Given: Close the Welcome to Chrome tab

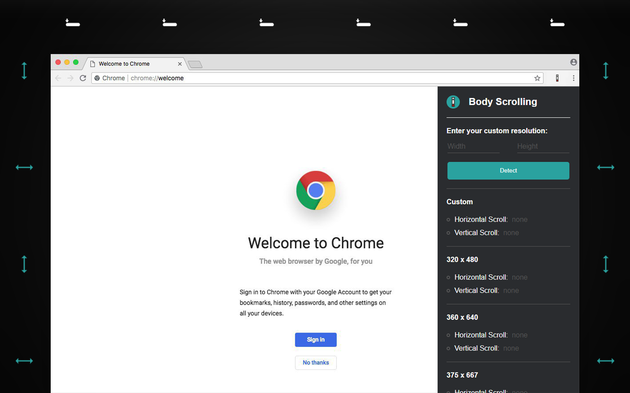Looking at the screenshot, I should (x=180, y=64).
